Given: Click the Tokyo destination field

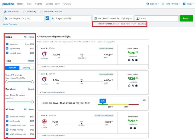Looking at the screenshot, I should [x=71, y=19].
